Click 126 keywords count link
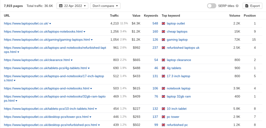 155,40
